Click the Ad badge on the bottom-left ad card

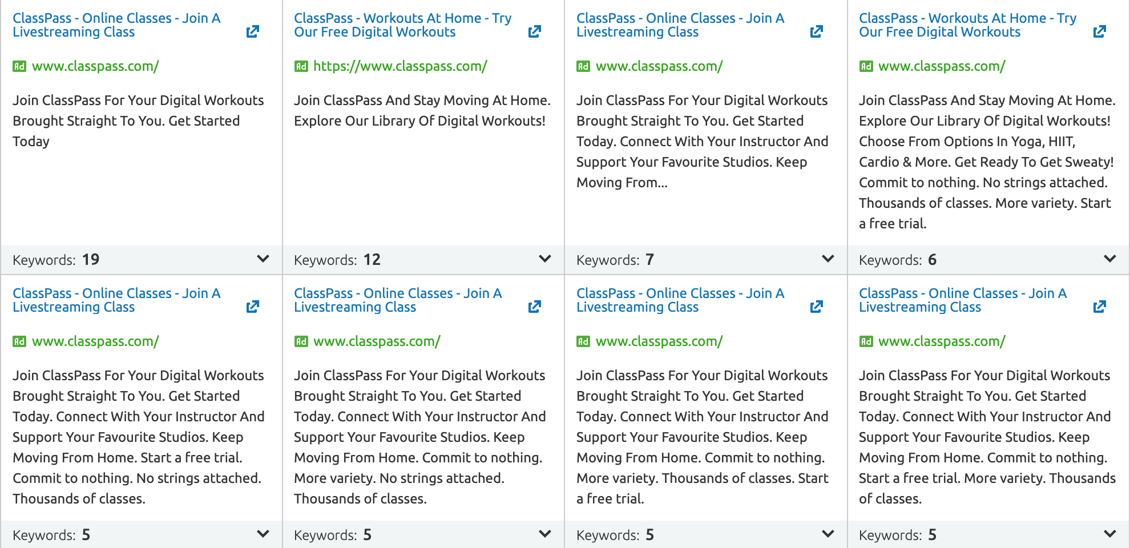click(19, 341)
